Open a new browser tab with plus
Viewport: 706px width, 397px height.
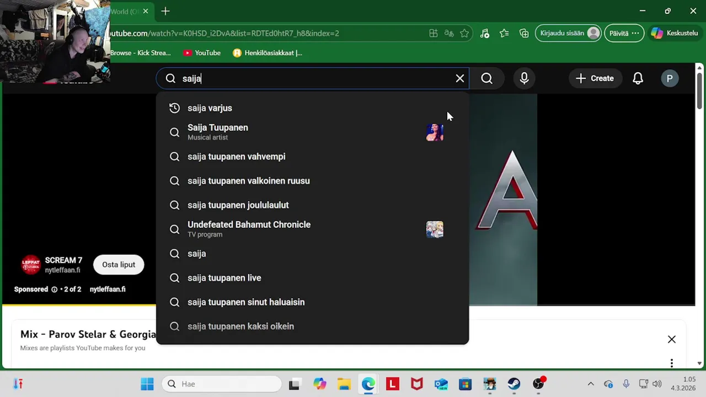pyautogui.click(x=165, y=11)
